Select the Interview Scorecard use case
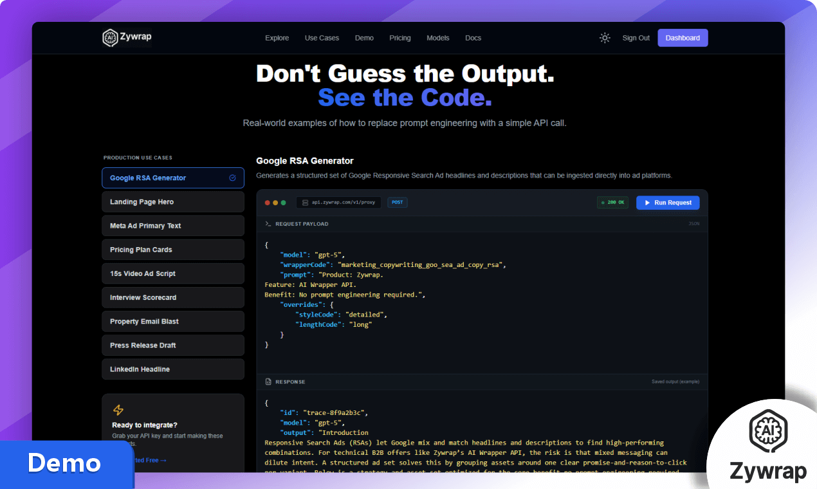 point(173,297)
